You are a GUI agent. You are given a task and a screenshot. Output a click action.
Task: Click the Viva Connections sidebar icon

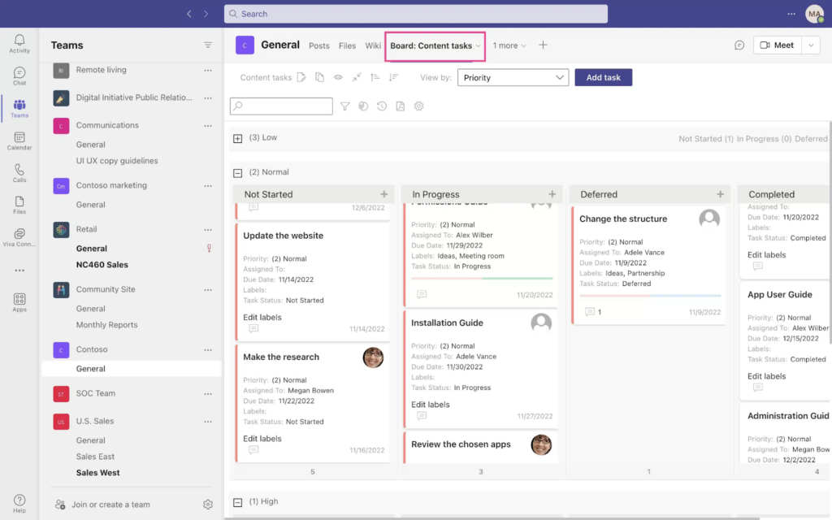coord(19,236)
